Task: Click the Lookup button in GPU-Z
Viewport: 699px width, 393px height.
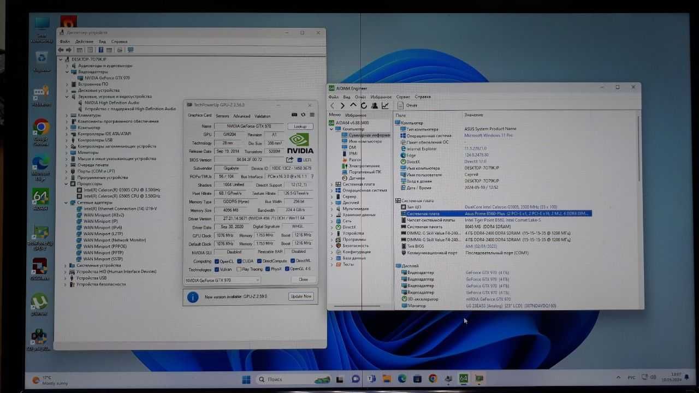Action: point(300,126)
